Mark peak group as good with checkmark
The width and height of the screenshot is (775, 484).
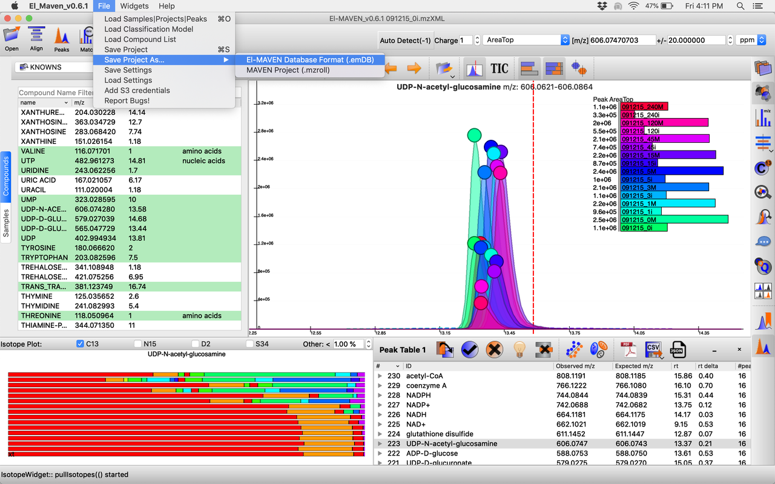pos(470,349)
